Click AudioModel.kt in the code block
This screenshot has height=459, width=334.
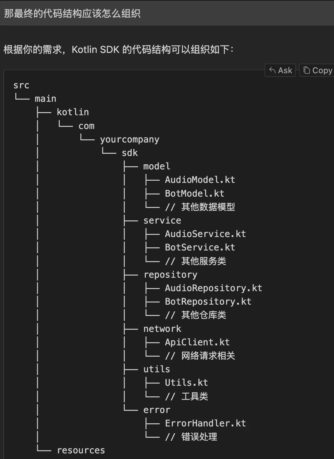coord(200,180)
